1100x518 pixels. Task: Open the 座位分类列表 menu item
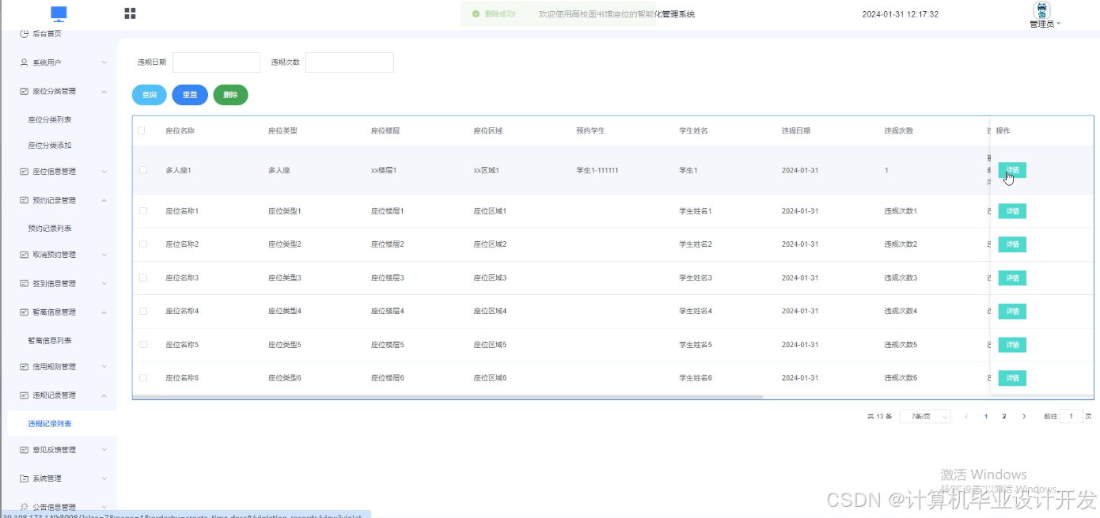tap(50, 119)
